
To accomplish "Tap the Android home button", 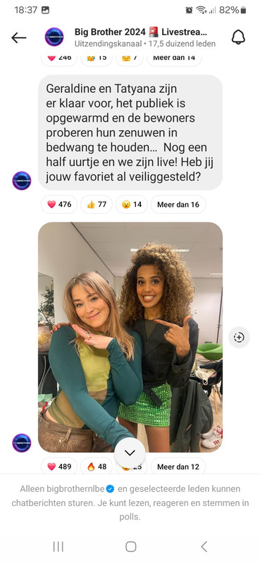I will (x=130, y=547).
